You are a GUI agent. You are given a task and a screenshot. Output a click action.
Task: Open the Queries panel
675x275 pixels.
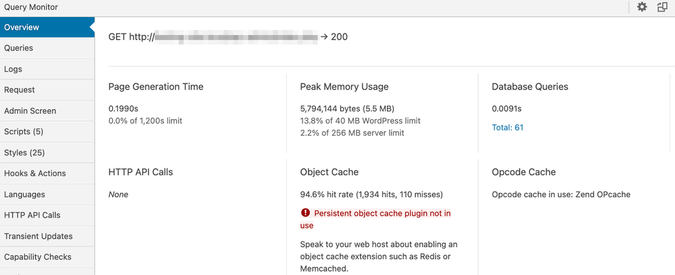[18, 48]
